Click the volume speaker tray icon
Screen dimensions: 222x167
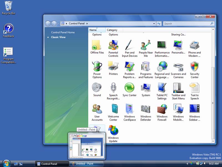(204, 163)
